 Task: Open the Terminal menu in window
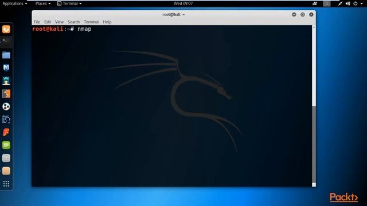click(x=91, y=22)
